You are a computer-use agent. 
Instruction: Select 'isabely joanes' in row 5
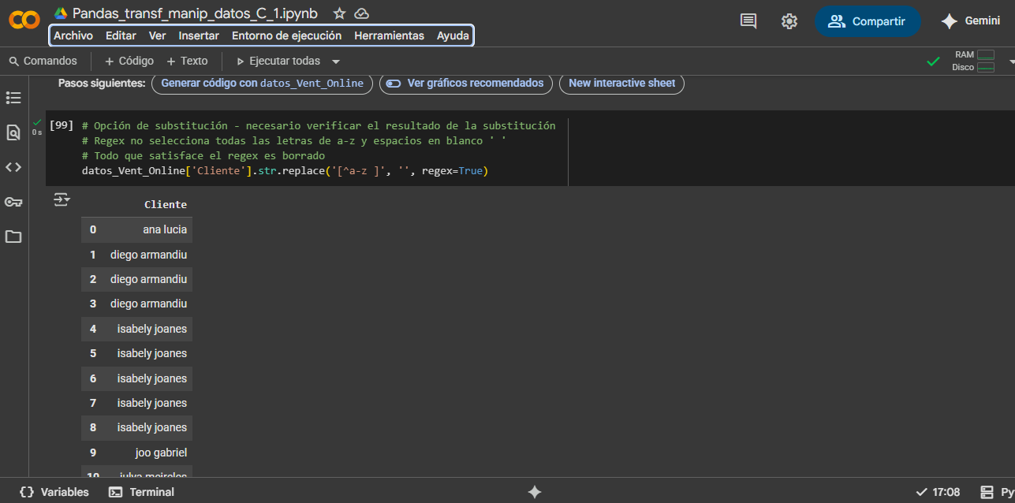(x=152, y=353)
